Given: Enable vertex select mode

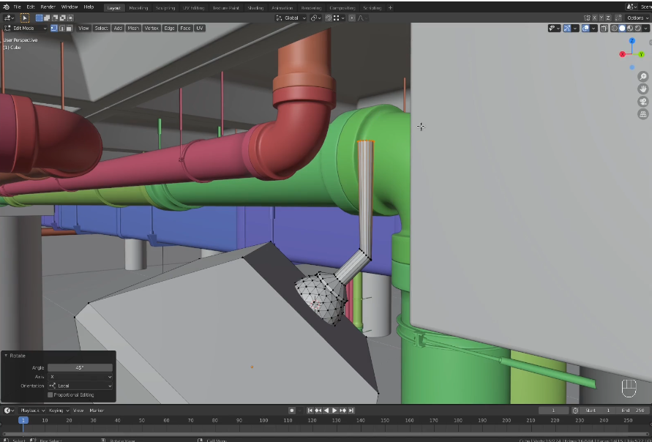Looking at the screenshot, I should coord(54,29).
